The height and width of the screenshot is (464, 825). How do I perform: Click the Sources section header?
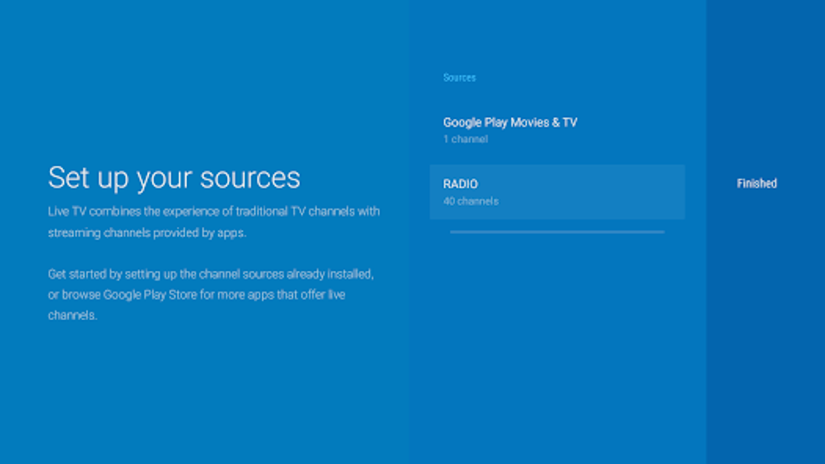tap(459, 78)
